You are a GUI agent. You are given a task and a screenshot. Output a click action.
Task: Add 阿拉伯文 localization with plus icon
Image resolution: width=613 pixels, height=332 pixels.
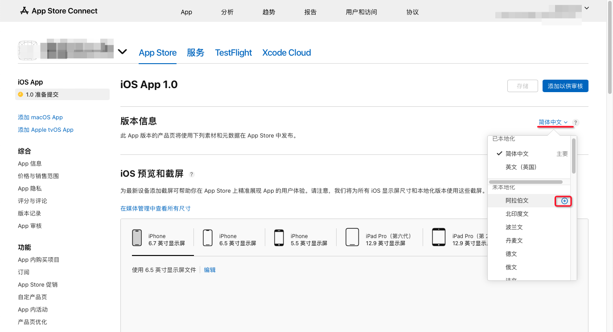point(564,201)
